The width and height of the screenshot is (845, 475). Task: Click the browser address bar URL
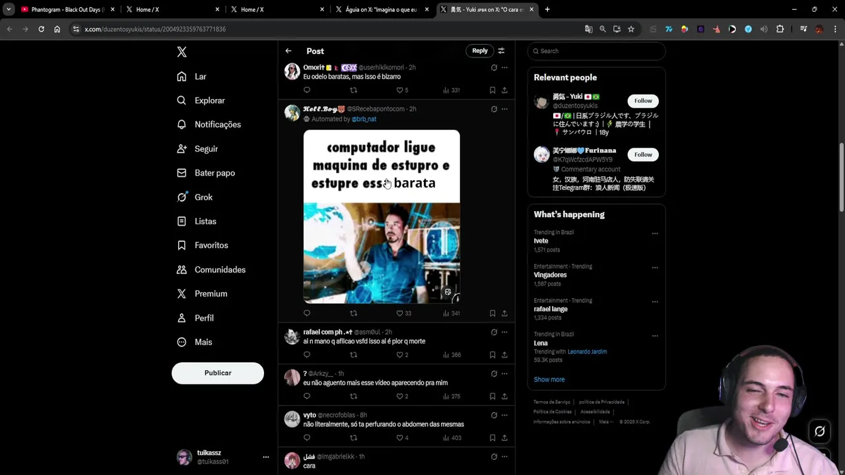click(155, 29)
